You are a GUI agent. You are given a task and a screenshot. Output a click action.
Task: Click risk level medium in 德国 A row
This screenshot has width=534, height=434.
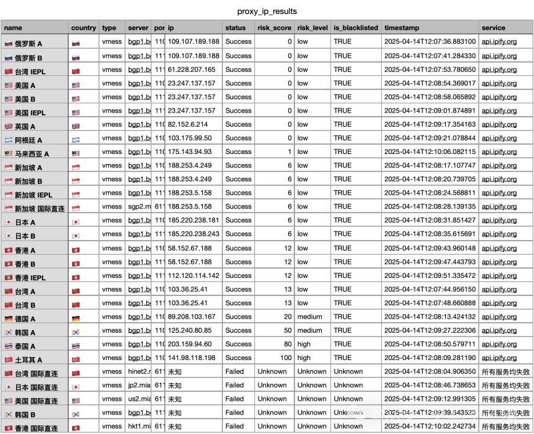tap(310, 317)
